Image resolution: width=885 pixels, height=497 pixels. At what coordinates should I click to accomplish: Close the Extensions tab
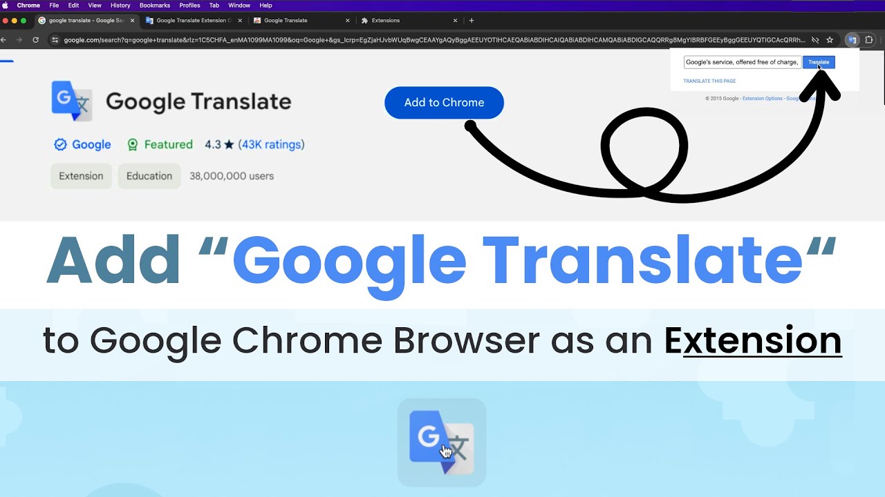tap(455, 21)
